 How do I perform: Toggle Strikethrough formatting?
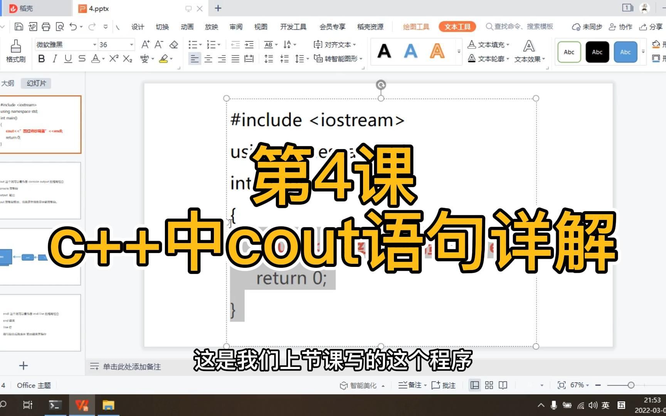[x=82, y=59]
